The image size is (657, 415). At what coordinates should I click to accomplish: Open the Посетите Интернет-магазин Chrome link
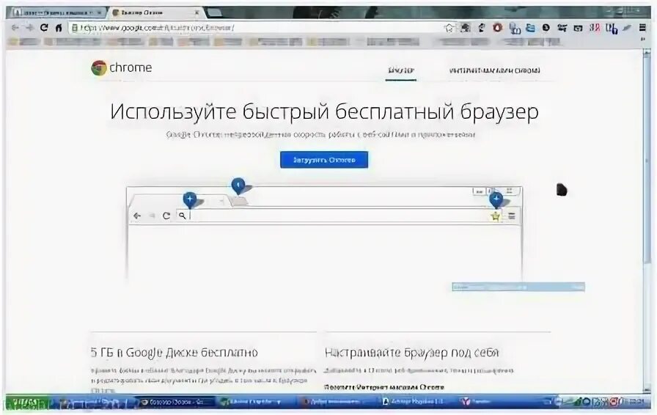point(384,387)
